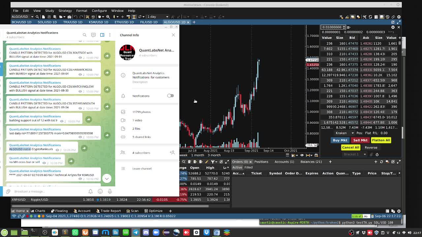The height and width of the screenshot is (237, 422).
Task: Open the DOM panel settings gear
Action: point(393,27)
